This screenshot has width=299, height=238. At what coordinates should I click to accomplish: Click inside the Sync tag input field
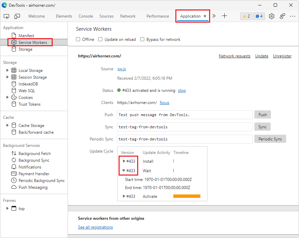pos(184,127)
